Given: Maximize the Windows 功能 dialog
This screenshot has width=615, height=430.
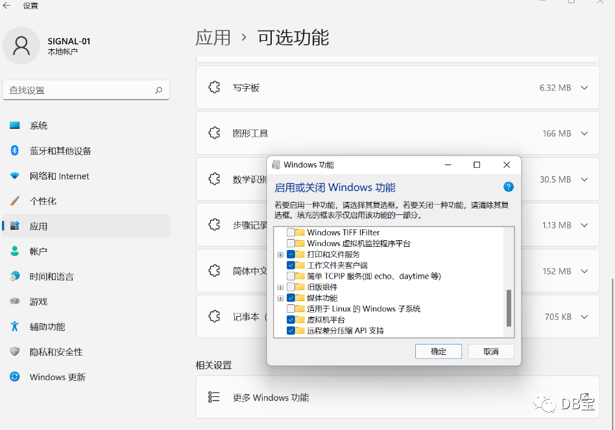Looking at the screenshot, I should coord(477,164).
